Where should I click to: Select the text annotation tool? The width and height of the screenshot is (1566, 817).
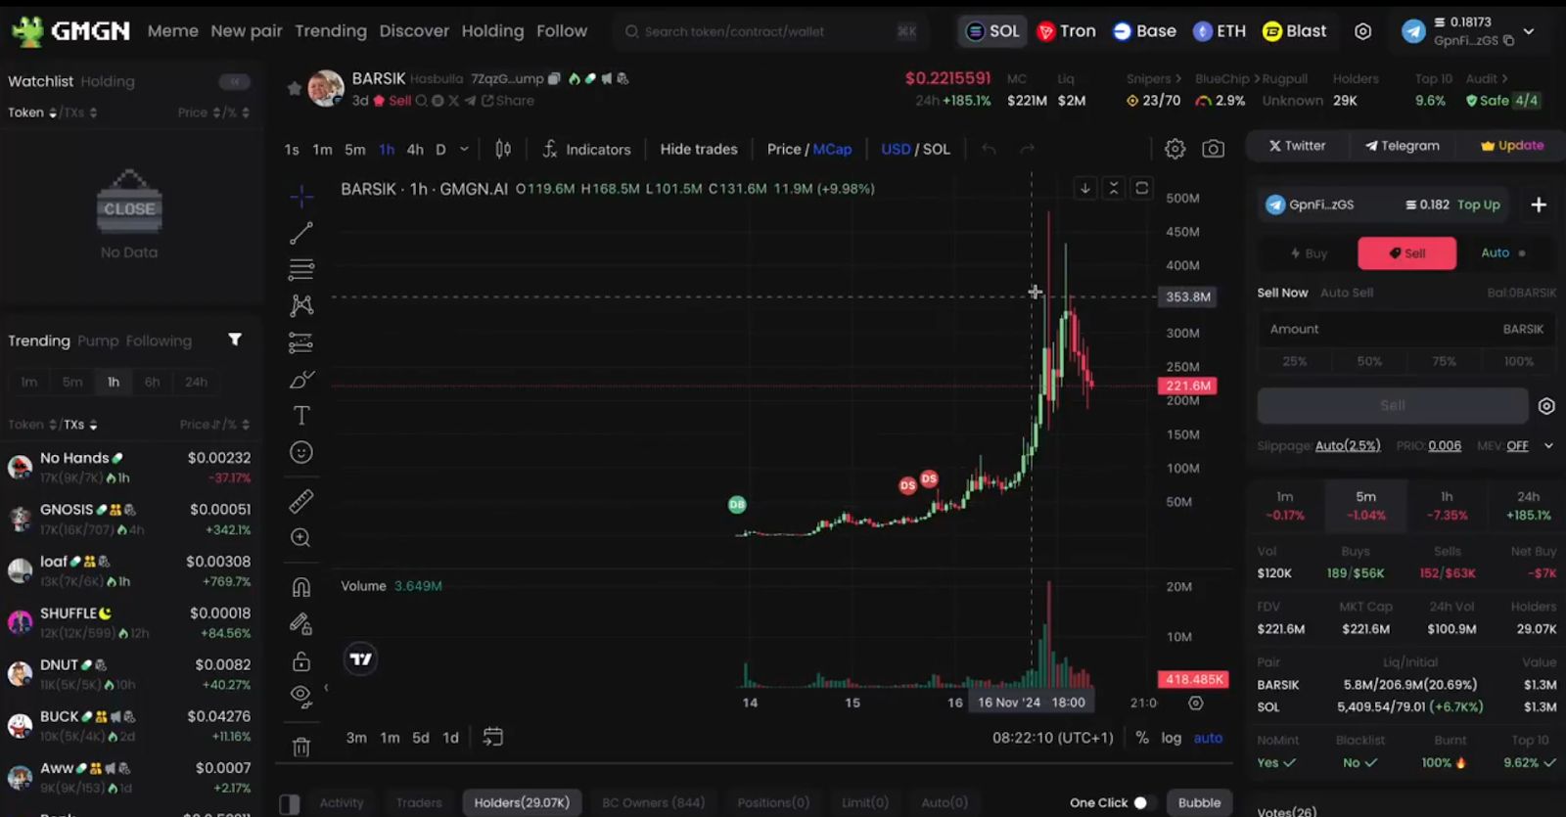(301, 416)
